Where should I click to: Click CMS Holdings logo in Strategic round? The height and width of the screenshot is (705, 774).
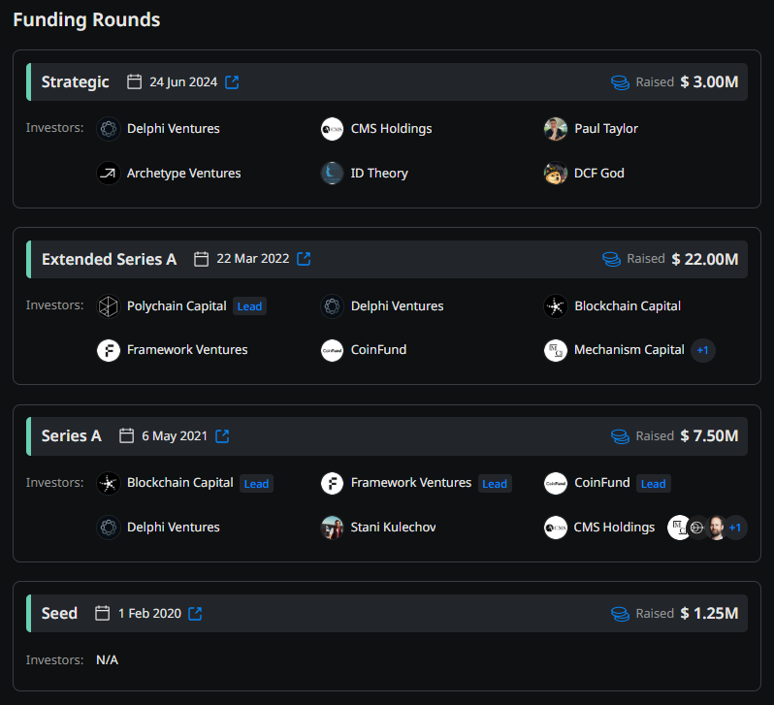pyautogui.click(x=333, y=129)
